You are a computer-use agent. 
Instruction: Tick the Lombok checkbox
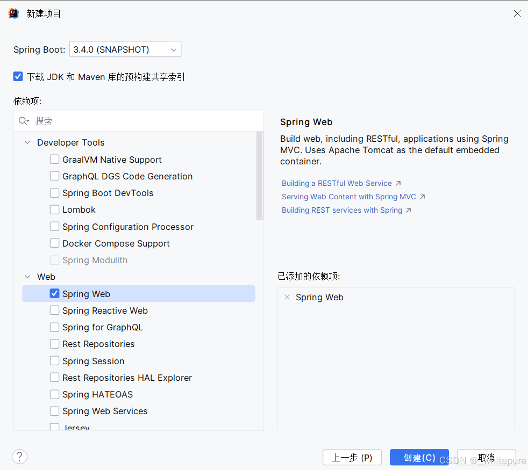coord(54,209)
